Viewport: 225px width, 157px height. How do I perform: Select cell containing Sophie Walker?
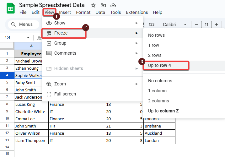[x=29, y=75]
